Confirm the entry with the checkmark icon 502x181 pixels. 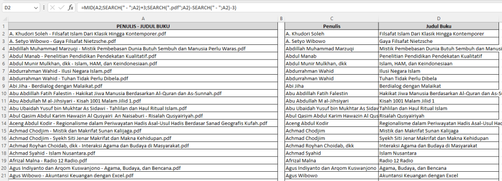[x=61, y=7]
